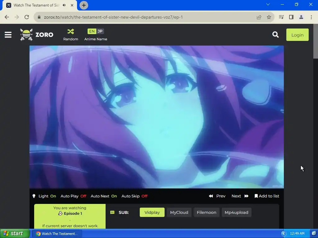Click Chrome taskbar item Watch The Testament
The height and width of the screenshot is (238, 318).
pyautogui.click(x=57, y=234)
